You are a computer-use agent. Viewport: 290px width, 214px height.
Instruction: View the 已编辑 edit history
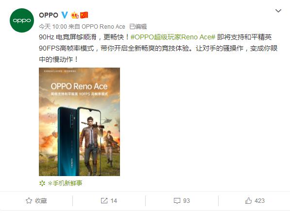[x=138, y=27]
